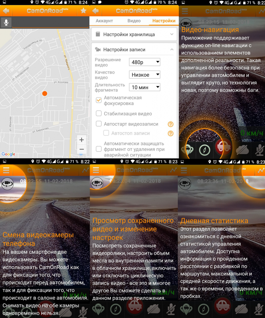The height and width of the screenshot is (318, 265).
Task: Tap video navigation marker icon on Просмотр сохраненного видео screen
Action: [98, 309]
